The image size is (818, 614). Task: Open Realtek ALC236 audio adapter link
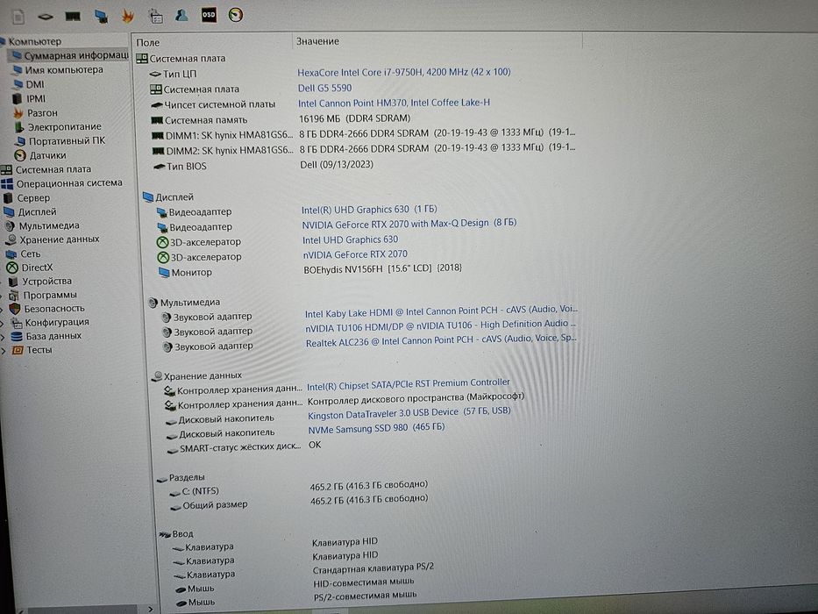pyautogui.click(x=441, y=340)
